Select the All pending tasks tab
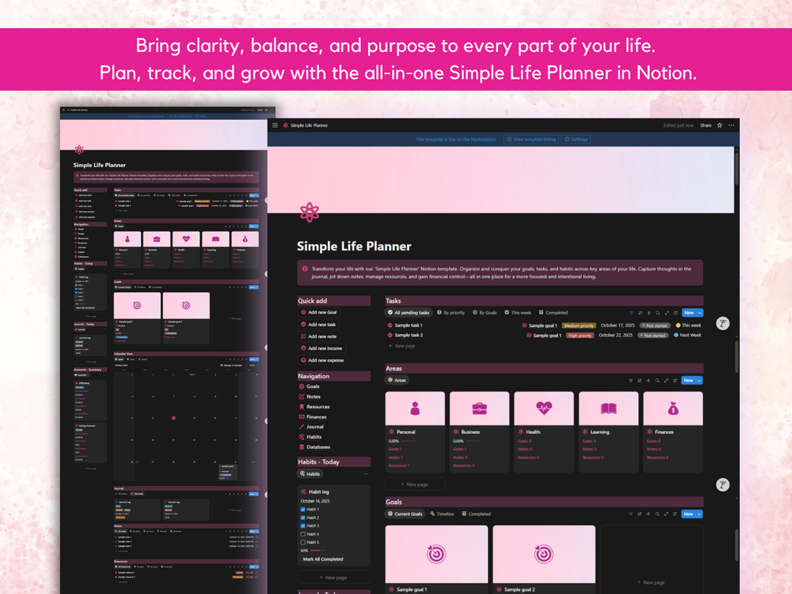Viewport: 792px width, 594px height. tap(409, 313)
